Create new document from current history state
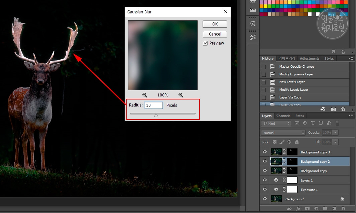Viewport: 356px width, 213px height. click(323, 109)
